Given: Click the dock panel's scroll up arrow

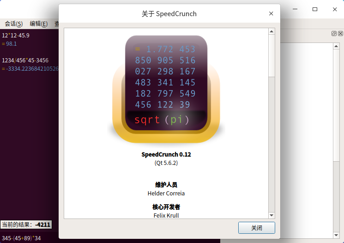Looking at the screenshot, I should pyautogui.click(x=336, y=47).
